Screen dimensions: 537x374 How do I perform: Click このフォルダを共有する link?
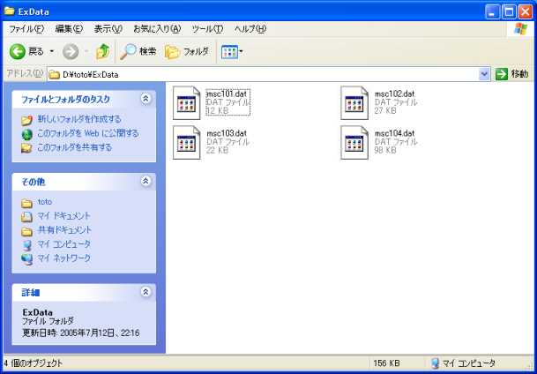tap(75, 147)
